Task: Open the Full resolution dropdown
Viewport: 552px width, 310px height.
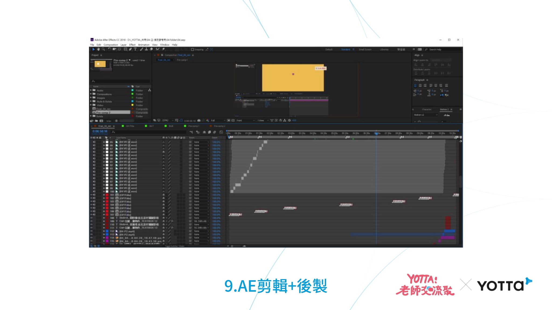Action: coord(218,121)
